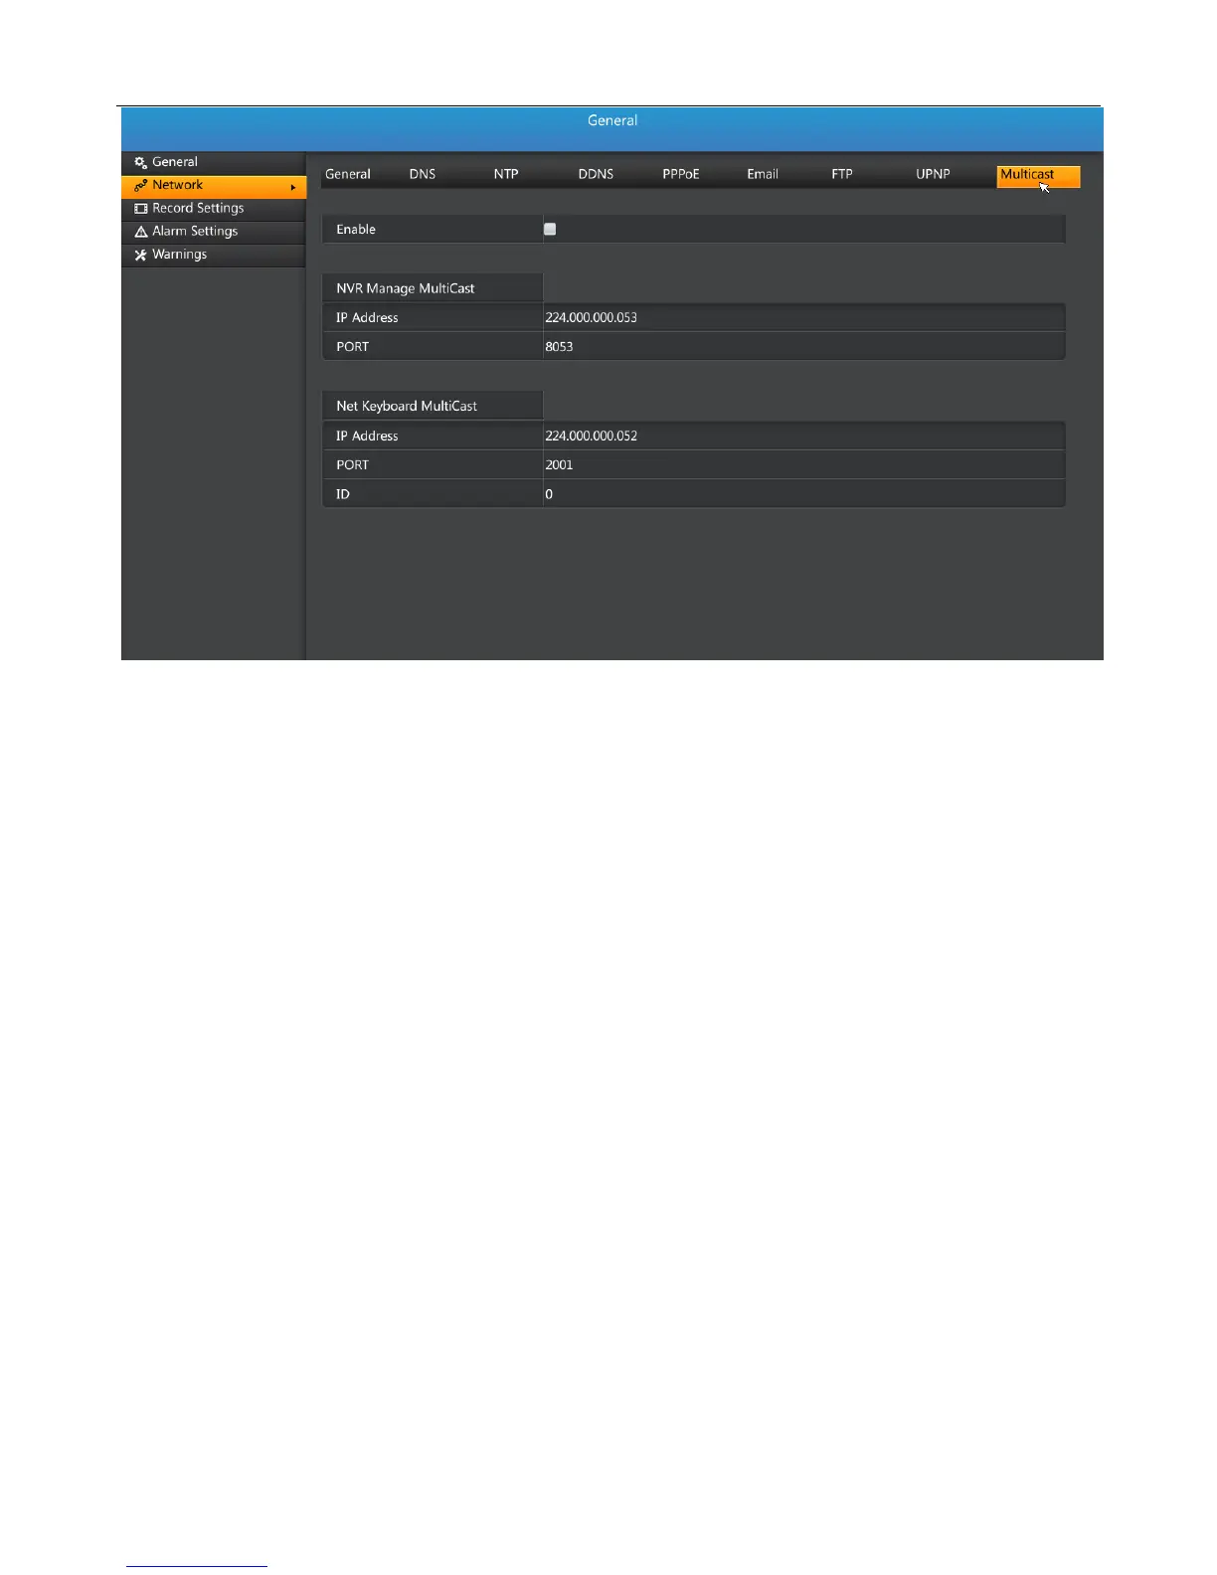Go to the Email tab
The width and height of the screenshot is (1217, 1575).
(763, 174)
